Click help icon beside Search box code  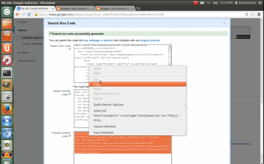pos(70,49)
